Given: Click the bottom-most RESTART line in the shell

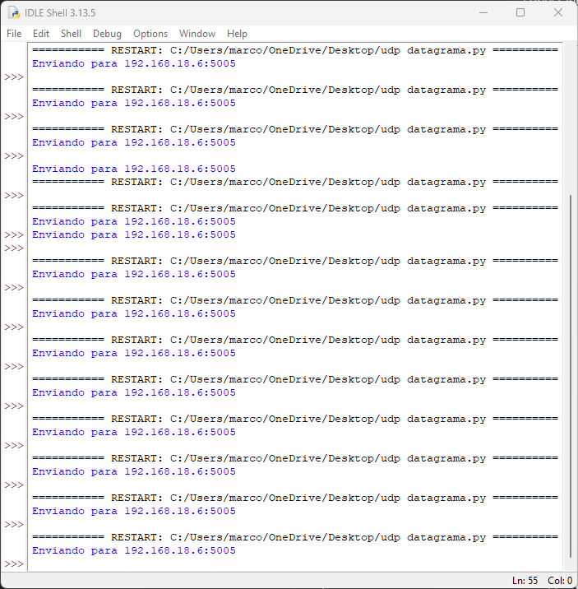Looking at the screenshot, I should pos(294,537).
